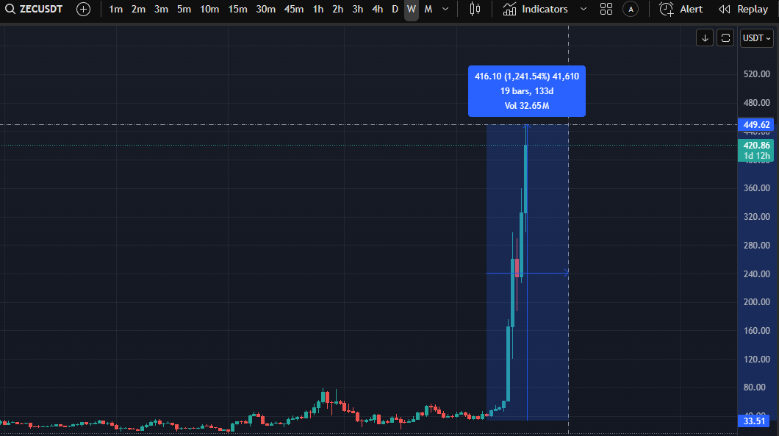The image size is (779, 436).
Task: Click the 449.62 price label on axis
Action: pos(756,125)
